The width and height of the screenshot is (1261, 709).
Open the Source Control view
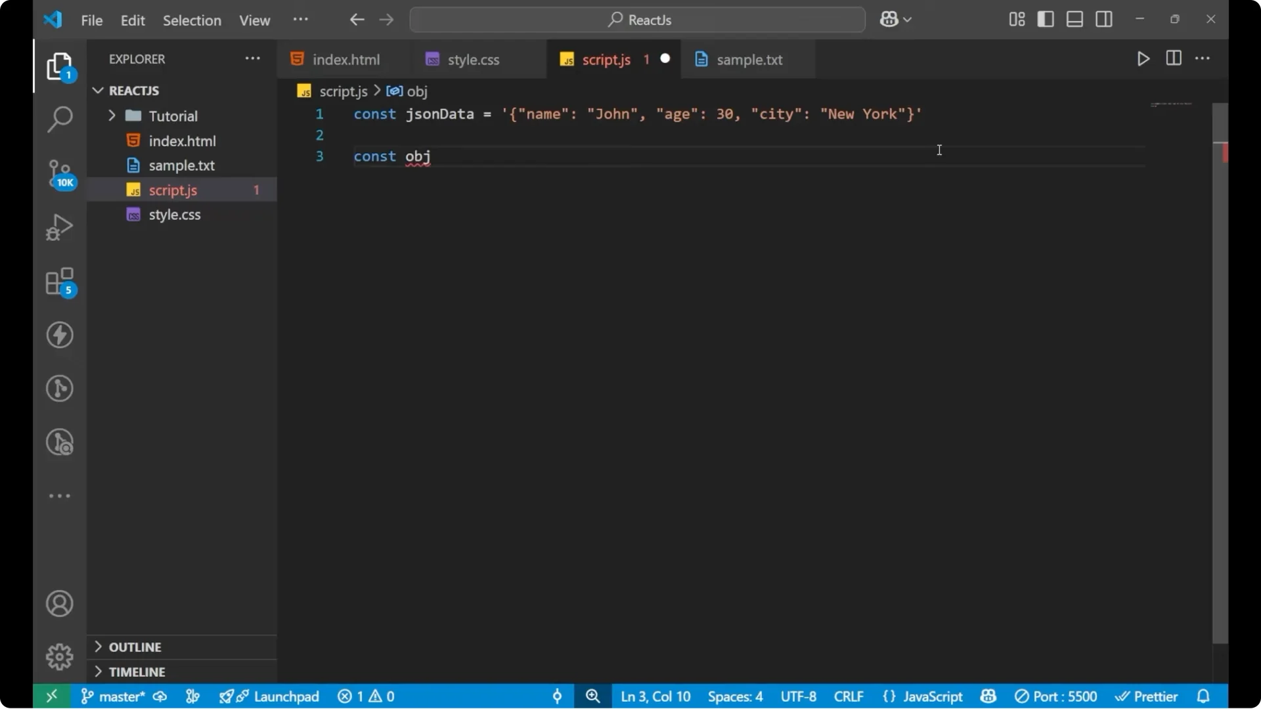click(60, 173)
